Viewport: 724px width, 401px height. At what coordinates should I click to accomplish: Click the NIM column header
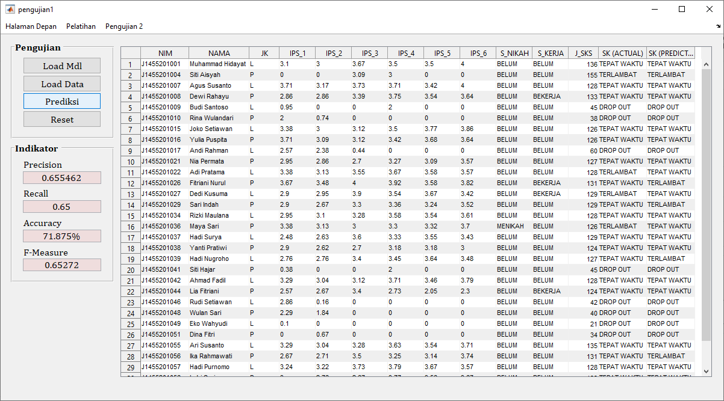pos(165,53)
